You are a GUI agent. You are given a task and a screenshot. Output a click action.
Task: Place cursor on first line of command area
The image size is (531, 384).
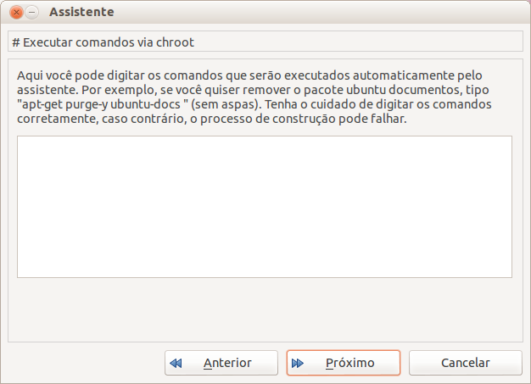pos(265,144)
